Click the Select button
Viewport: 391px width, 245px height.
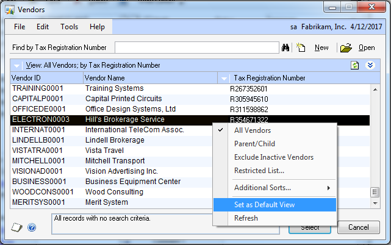(x=310, y=229)
